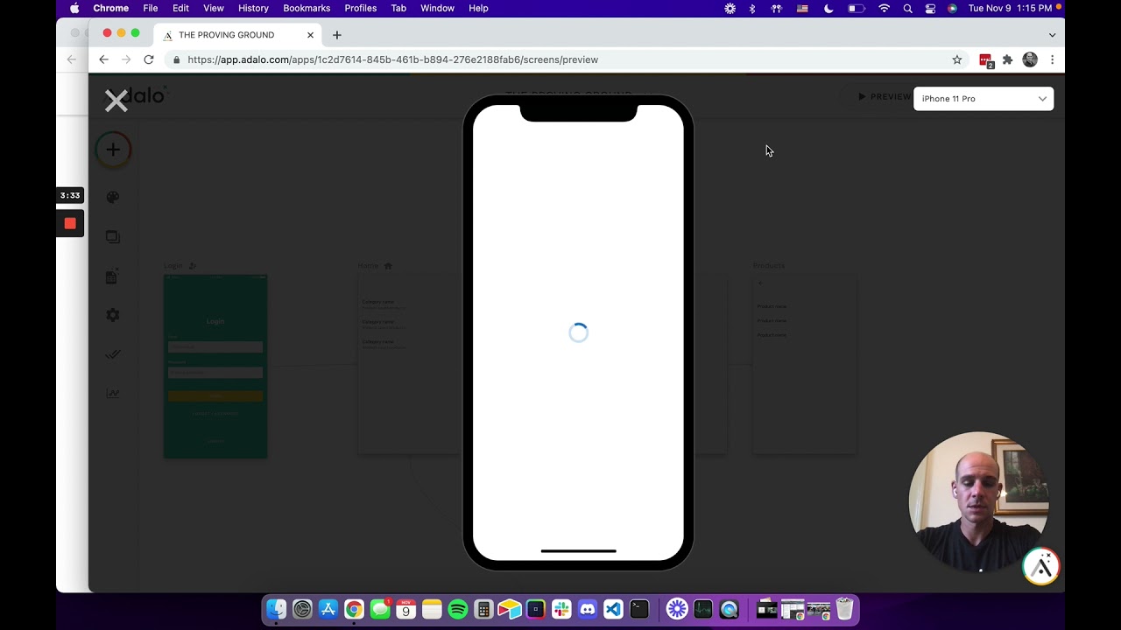Open the Chrome profile avatar

[1030, 59]
